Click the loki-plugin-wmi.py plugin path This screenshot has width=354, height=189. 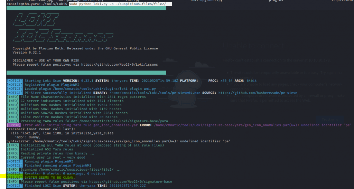pyautogui.click(x=104, y=89)
